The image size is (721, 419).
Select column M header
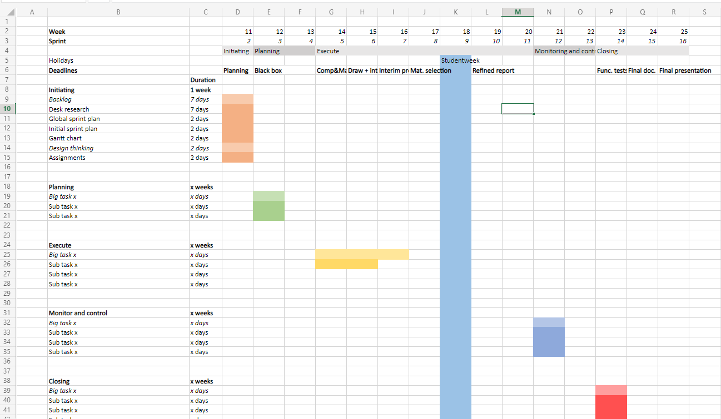[x=518, y=12]
